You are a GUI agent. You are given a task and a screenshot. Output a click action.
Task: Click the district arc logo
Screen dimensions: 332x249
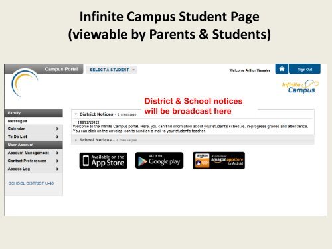pos(25,83)
